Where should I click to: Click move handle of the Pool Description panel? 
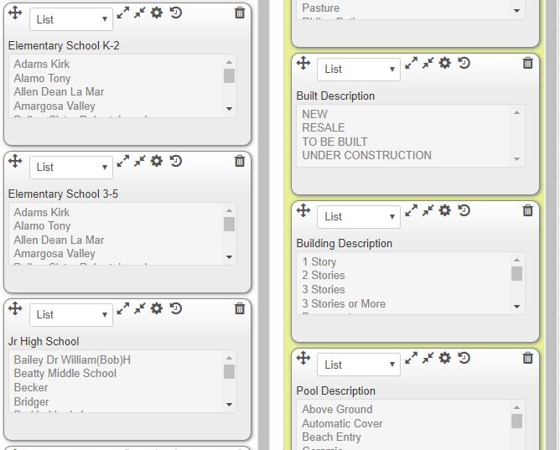303,358
